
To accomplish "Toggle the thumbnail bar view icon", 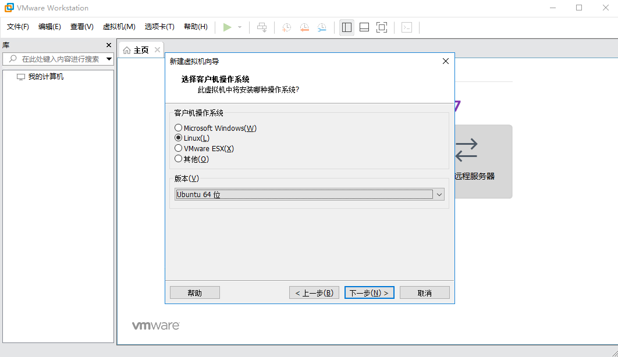I will pyautogui.click(x=364, y=27).
